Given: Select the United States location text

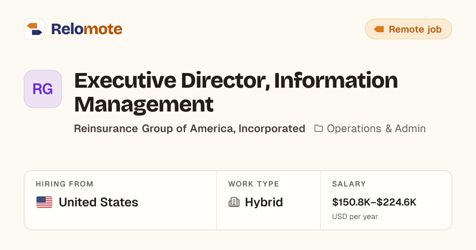Looking at the screenshot, I should coord(98,202).
